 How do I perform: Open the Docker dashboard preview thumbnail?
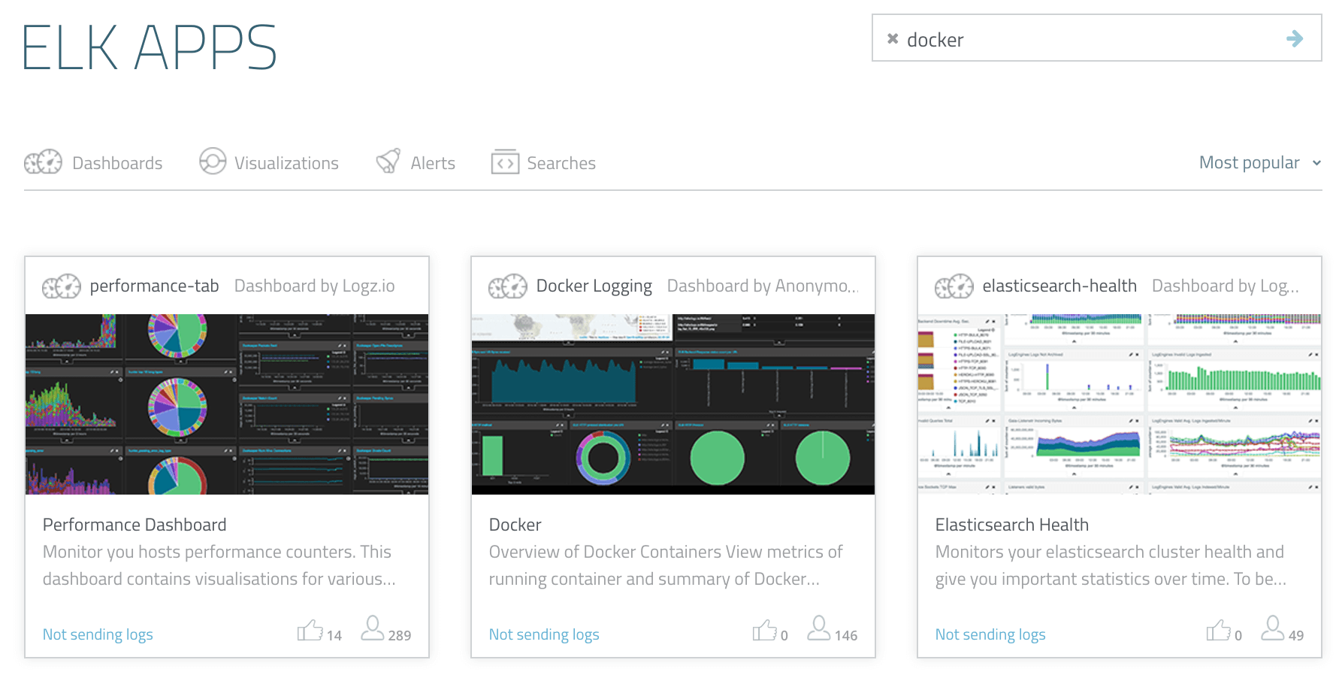[673, 404]
